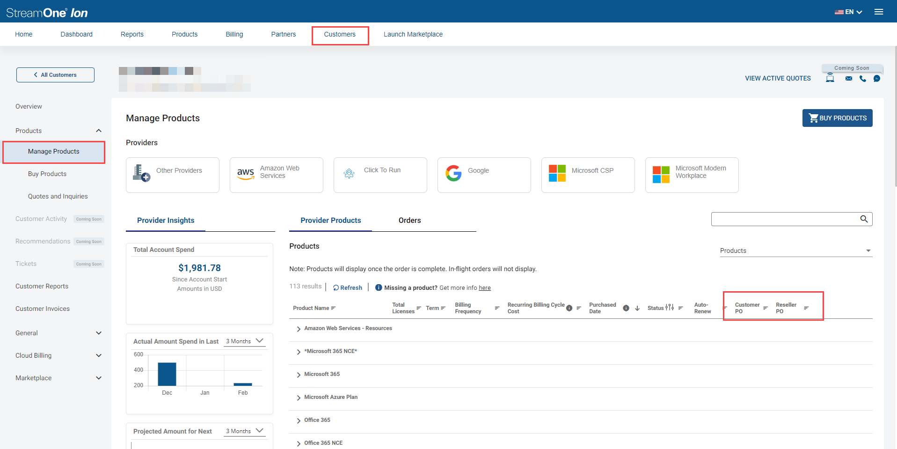This screenshot has width=897, height=449.
Task: Open the Customers menu item
Action: click(340, 34)
